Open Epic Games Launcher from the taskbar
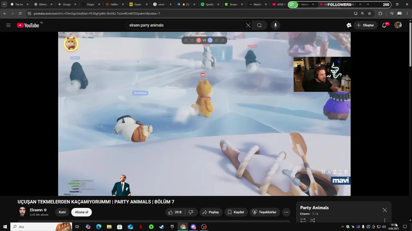The image size is (412, 231). pyautogui.click(x=172, y=227)
